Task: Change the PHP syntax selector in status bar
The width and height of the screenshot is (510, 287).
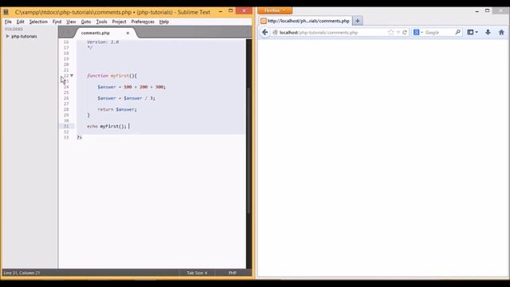Action: 232,273
